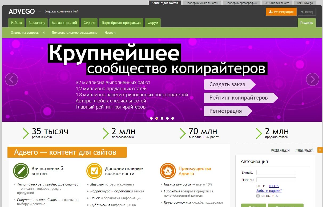Click green chevron next to 2 млн продано статей
323x207 pixels.
pos(259,133)
